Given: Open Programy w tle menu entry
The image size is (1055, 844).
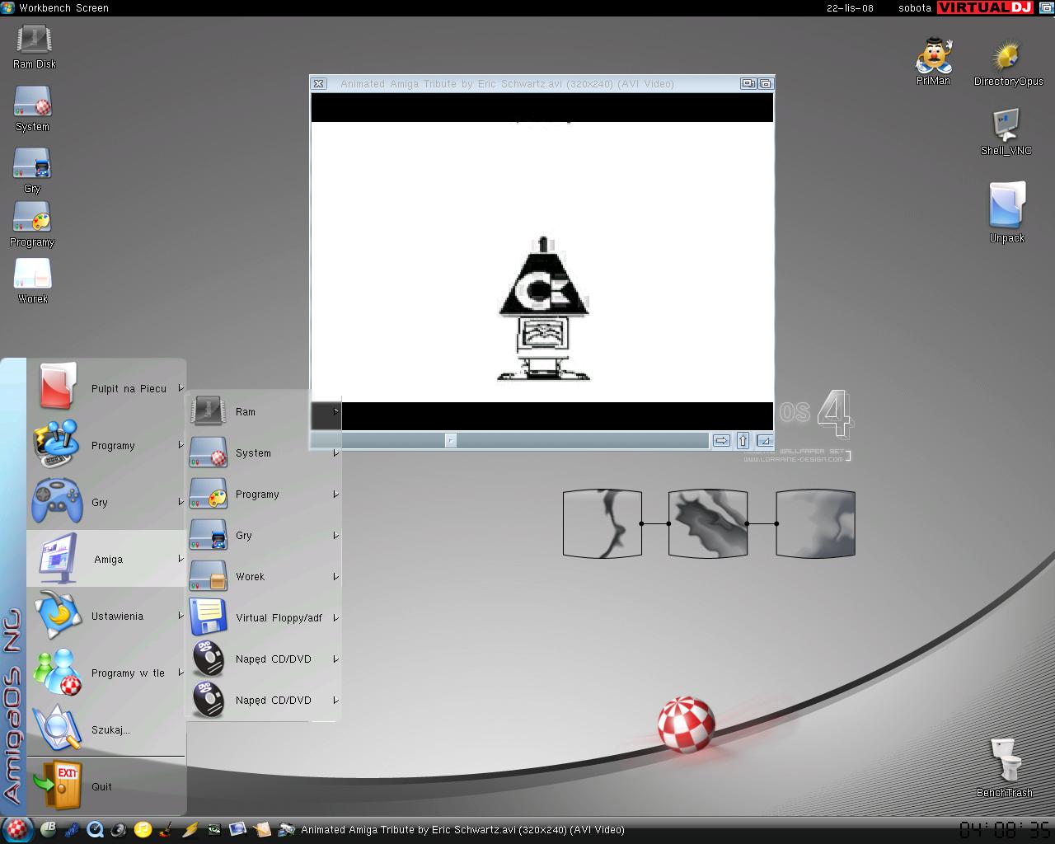Looking at the screenshot, I should click(x=106, y=673).
